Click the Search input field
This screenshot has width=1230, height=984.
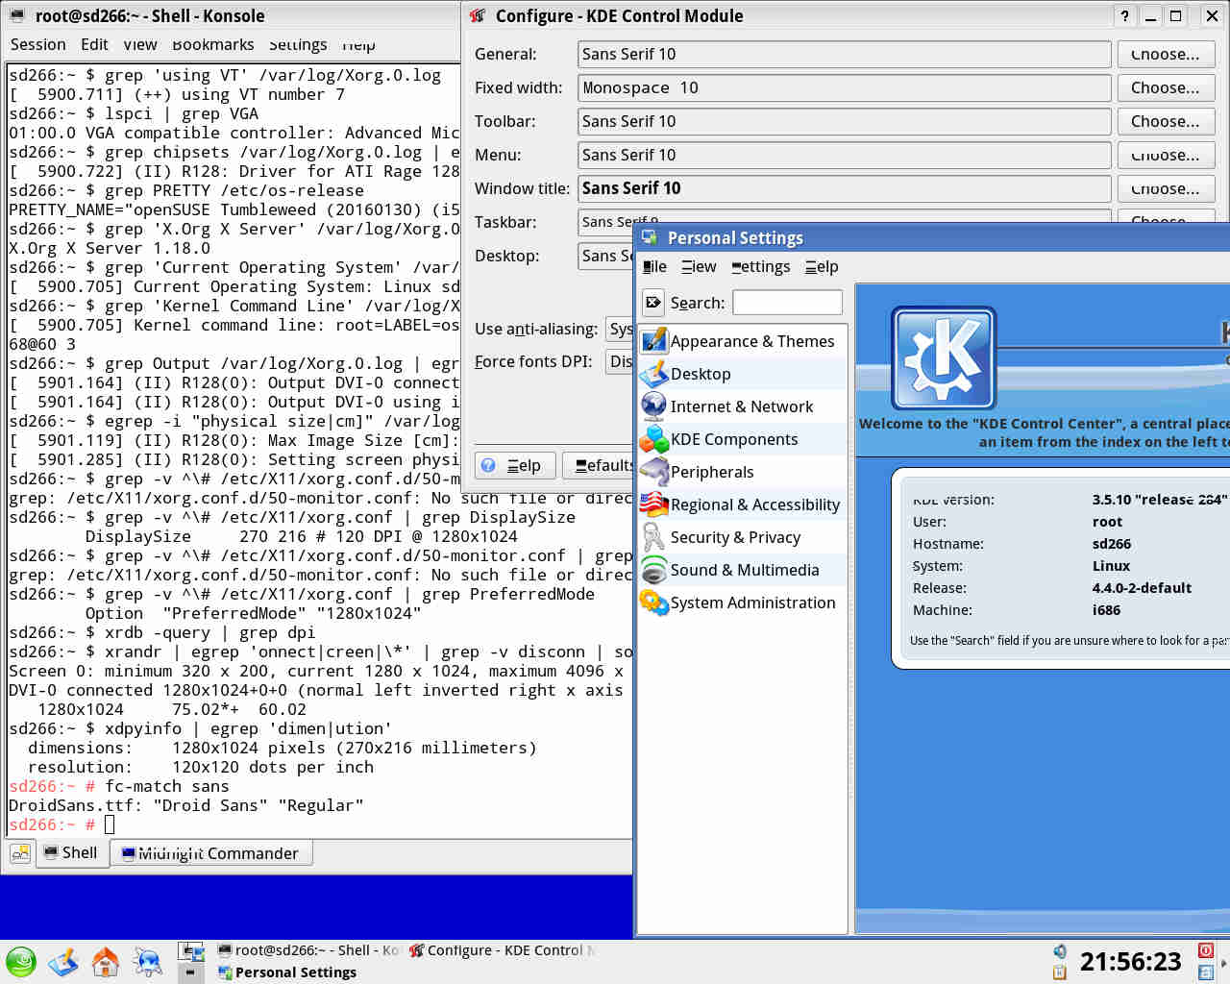(787, 303)
